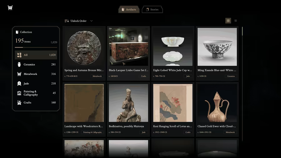Click the Chased Gold Ewer with Cloud title

click(x=217, y=126)
